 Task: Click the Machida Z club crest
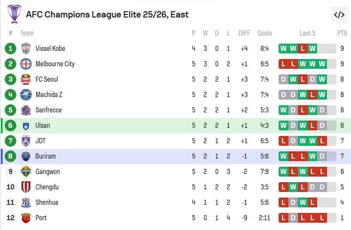tap(26, 95)
